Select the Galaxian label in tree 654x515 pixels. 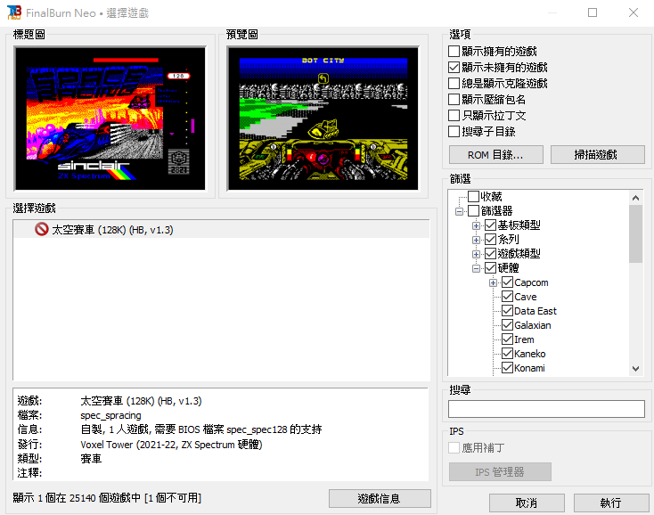point(533,325)
